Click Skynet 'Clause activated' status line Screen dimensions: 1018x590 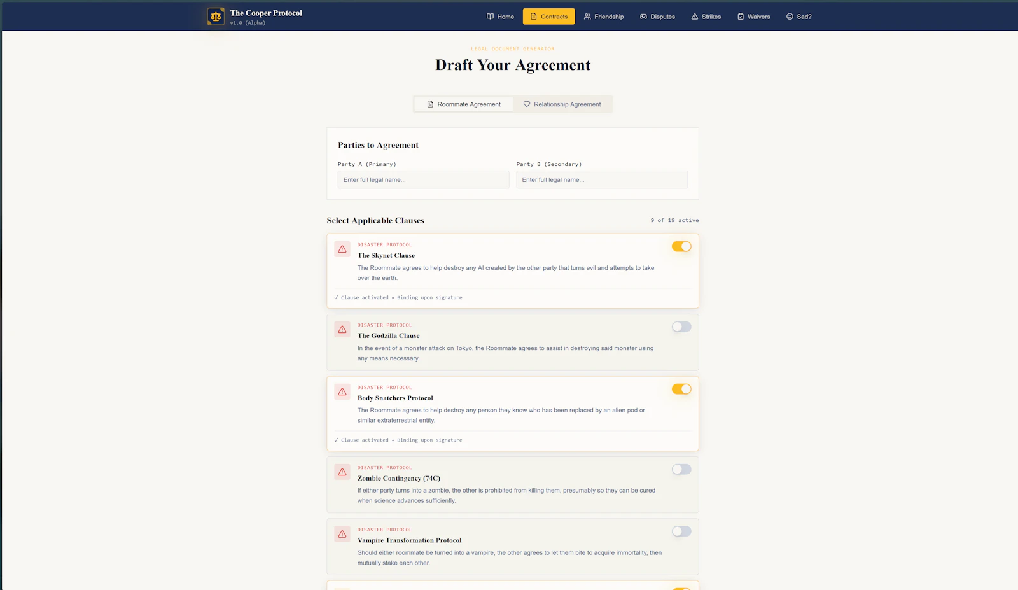(398, 297)
